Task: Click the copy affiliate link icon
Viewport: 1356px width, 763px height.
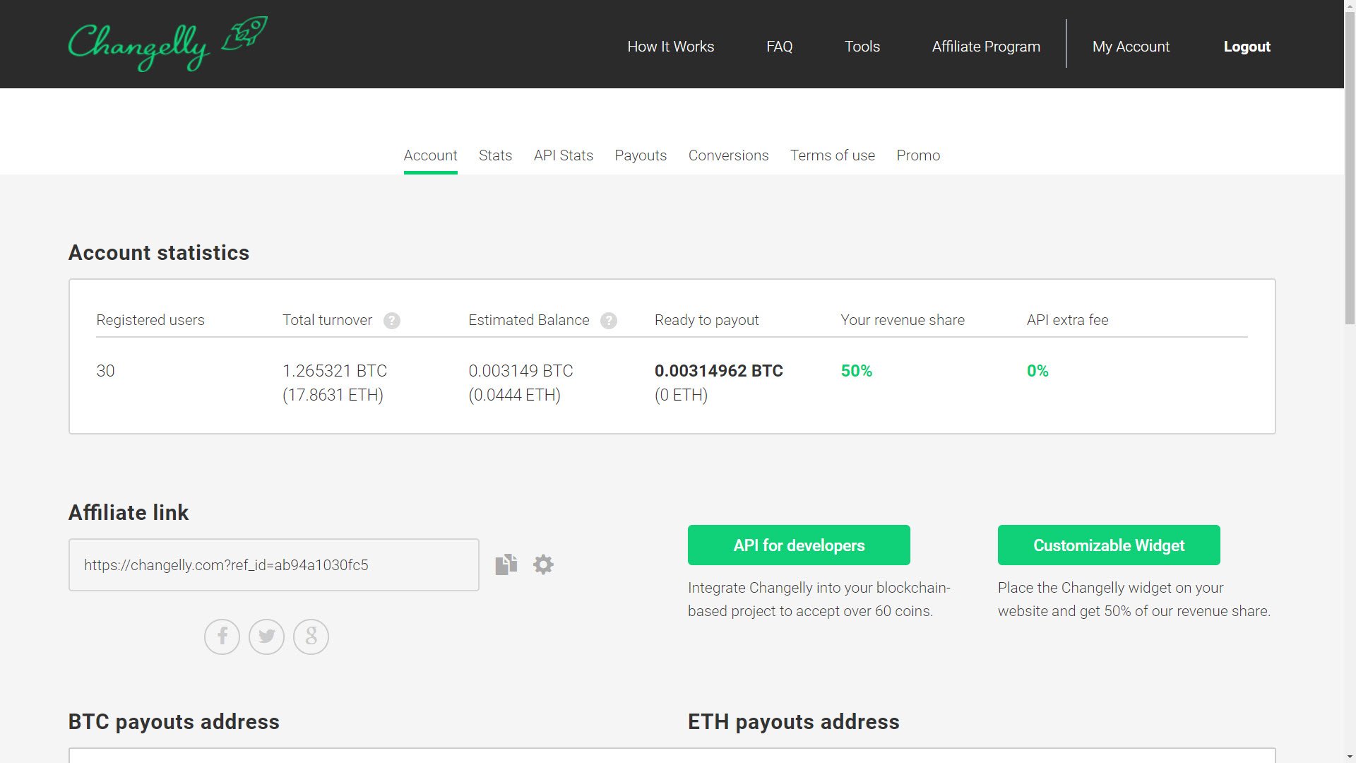Action: point(505,564)
